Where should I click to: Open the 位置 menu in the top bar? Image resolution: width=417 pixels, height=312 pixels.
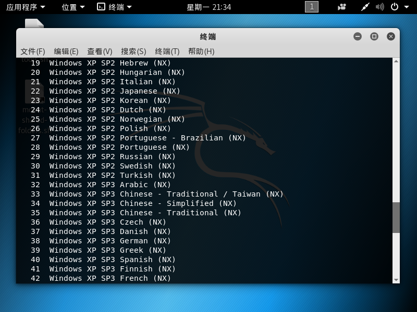pyautogui.click(x=73, y=7)
